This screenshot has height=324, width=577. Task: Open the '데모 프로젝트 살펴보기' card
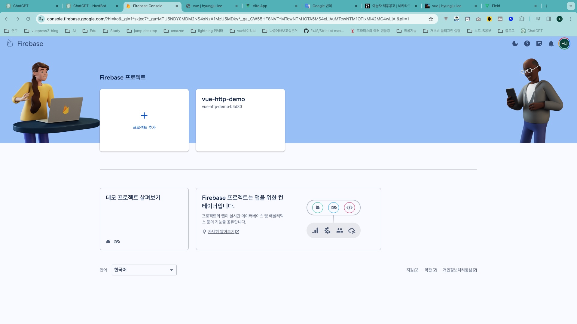tap(144, 219)
